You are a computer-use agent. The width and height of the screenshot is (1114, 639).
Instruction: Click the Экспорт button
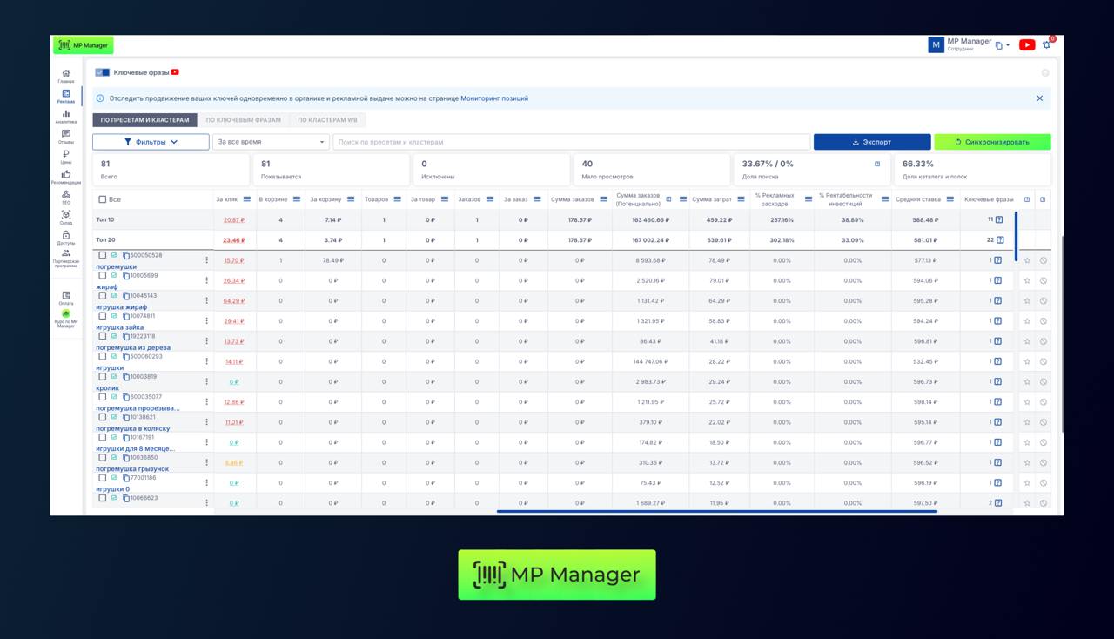871,142
